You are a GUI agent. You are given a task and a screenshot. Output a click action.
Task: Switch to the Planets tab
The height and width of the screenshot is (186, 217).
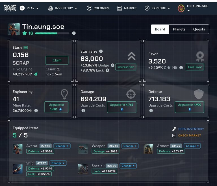pyautogui.click(x=179, y=29)
